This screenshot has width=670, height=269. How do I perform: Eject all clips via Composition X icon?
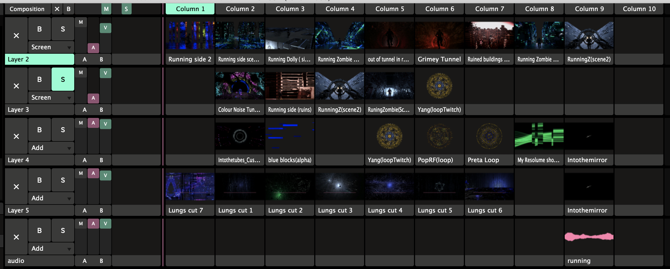click(x=57, y=9)
